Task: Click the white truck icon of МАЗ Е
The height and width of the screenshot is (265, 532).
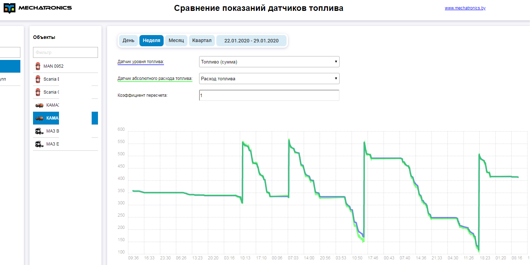Action: pyautogui.click(x=39, y=144)
